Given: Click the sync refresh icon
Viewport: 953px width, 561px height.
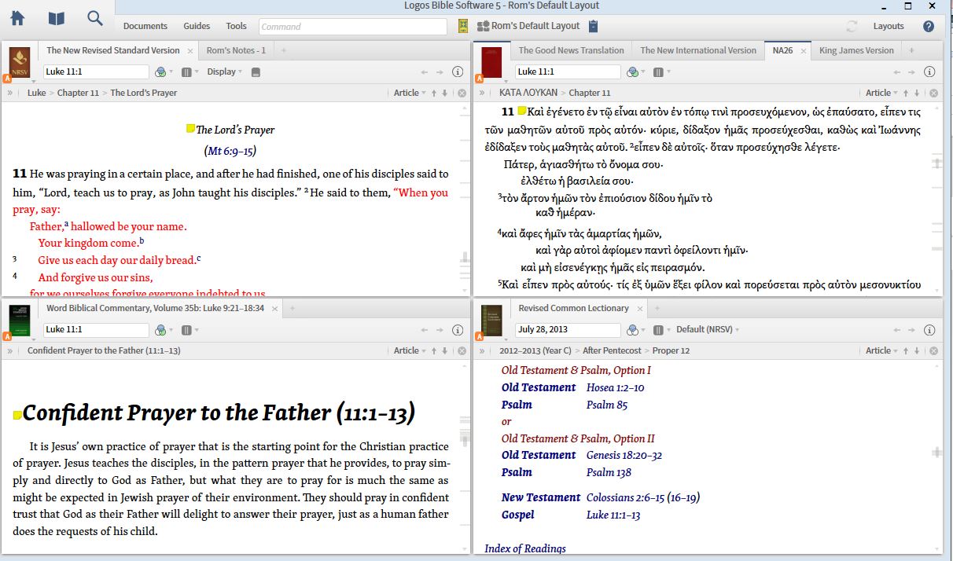Looking at the screenshot, I should (x=852, y=26).
